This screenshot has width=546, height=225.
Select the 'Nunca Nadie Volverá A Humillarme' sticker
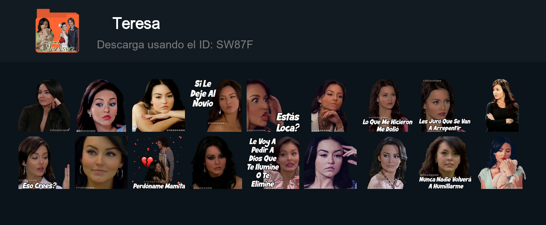445,163
